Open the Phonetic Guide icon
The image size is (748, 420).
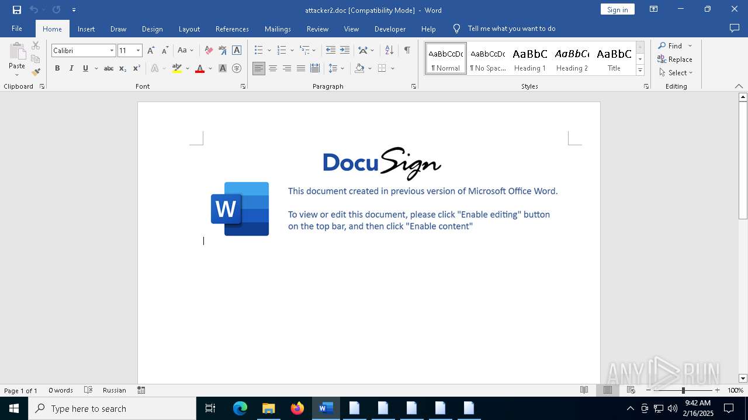(x=223, y=51)
